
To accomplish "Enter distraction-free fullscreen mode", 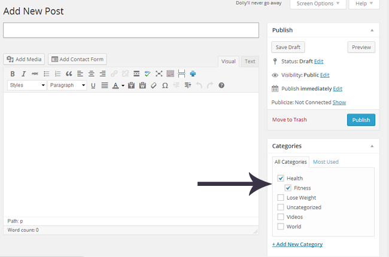I will pos(159,74).
